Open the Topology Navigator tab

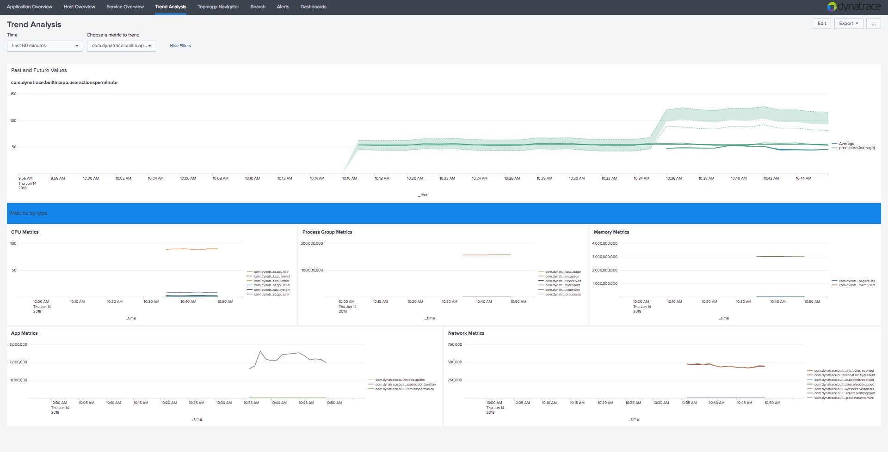tap(218, 7)
